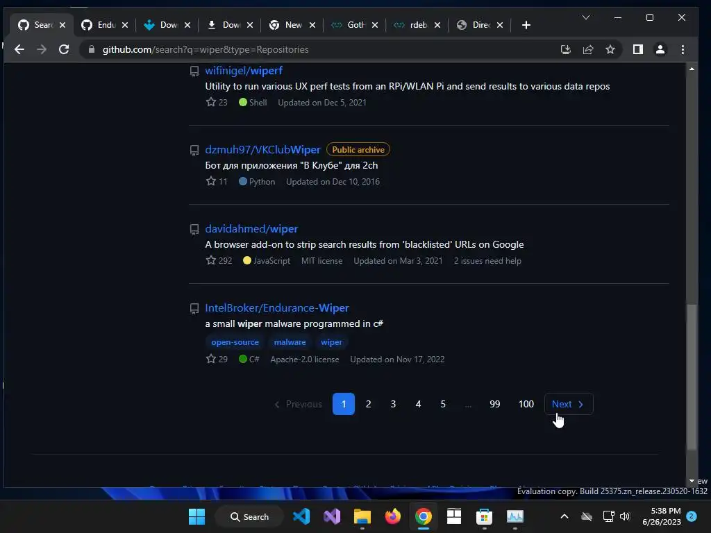Viewport: 711px width, 533px height.
Task: Open Visual Studio from taskbar
Action: click(331, 516)
